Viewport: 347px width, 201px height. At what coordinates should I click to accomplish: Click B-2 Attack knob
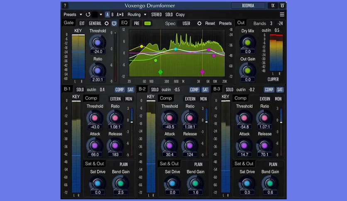point(169,146)
